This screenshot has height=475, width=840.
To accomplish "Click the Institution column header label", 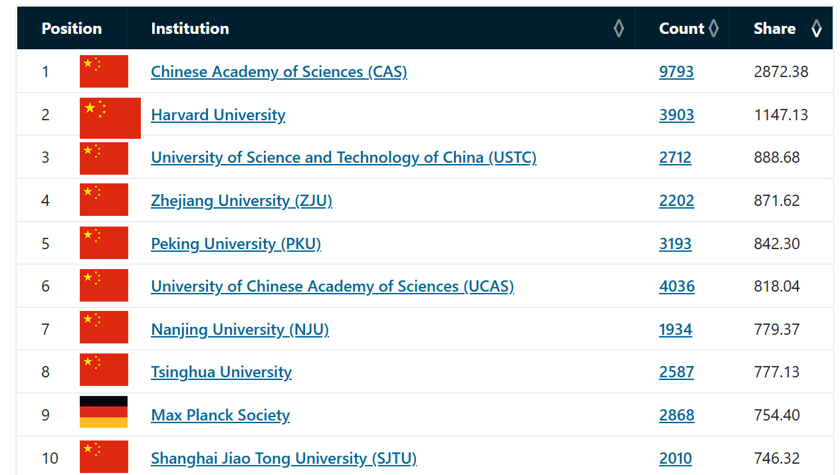I will coord(190,29).
